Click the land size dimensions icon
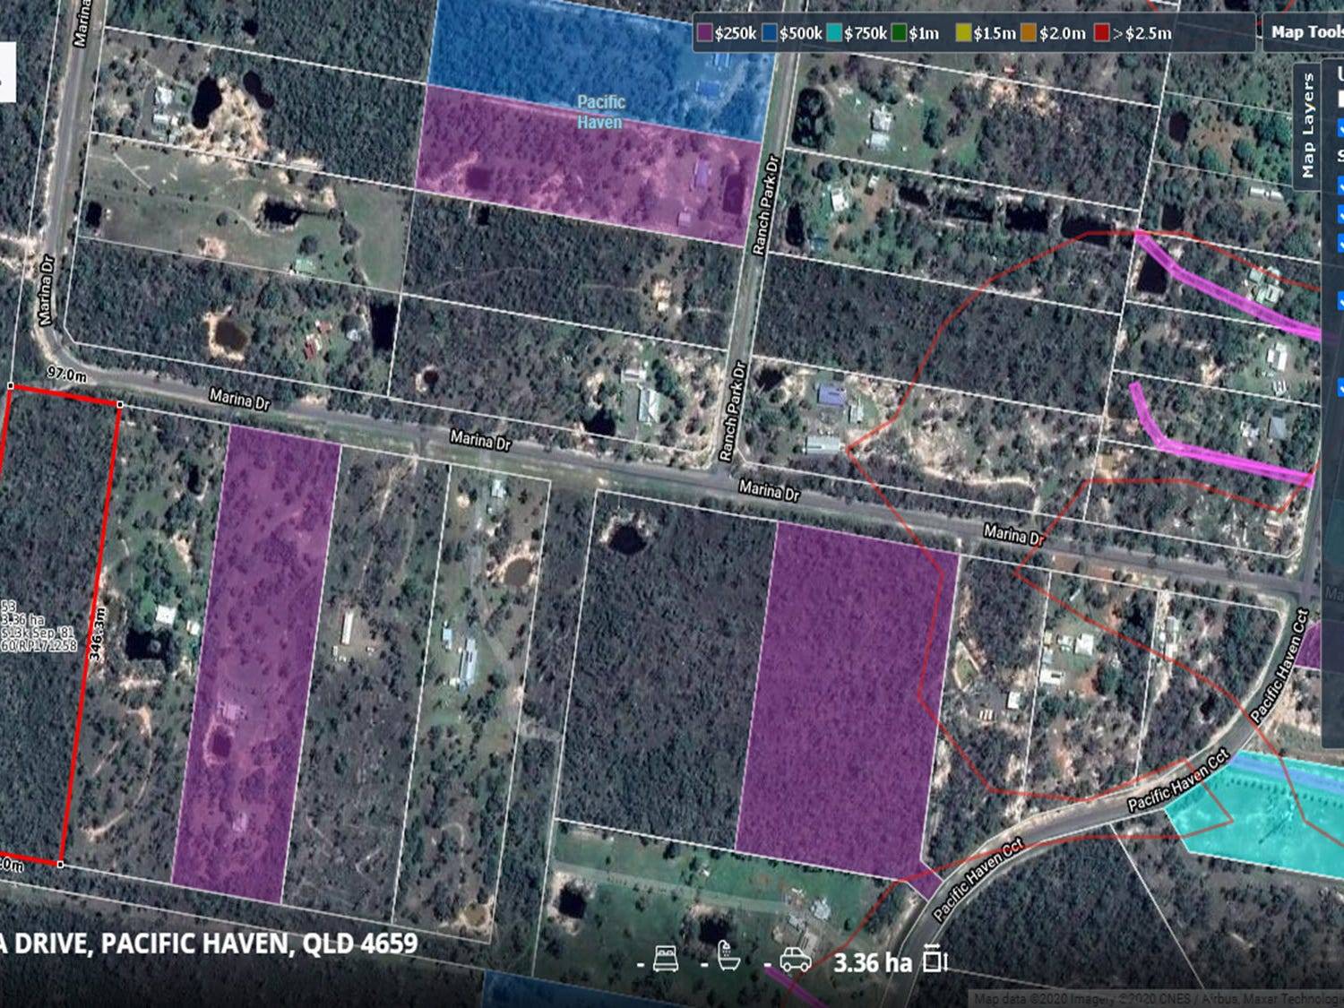The image size is (1344, 1008). point(935,960)
